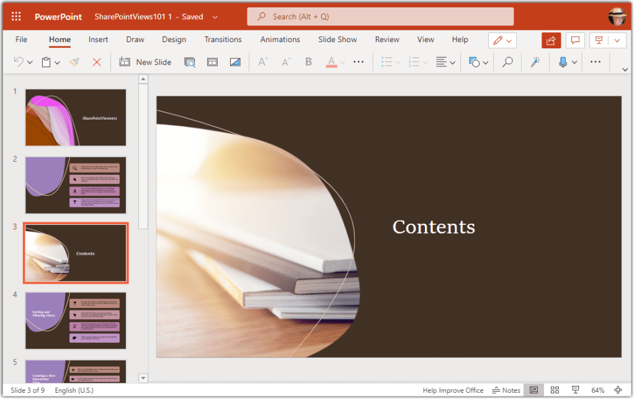Click the Find magnifier icon in ribbon
The width and height of the screenshot is (634, 399).
507,62
